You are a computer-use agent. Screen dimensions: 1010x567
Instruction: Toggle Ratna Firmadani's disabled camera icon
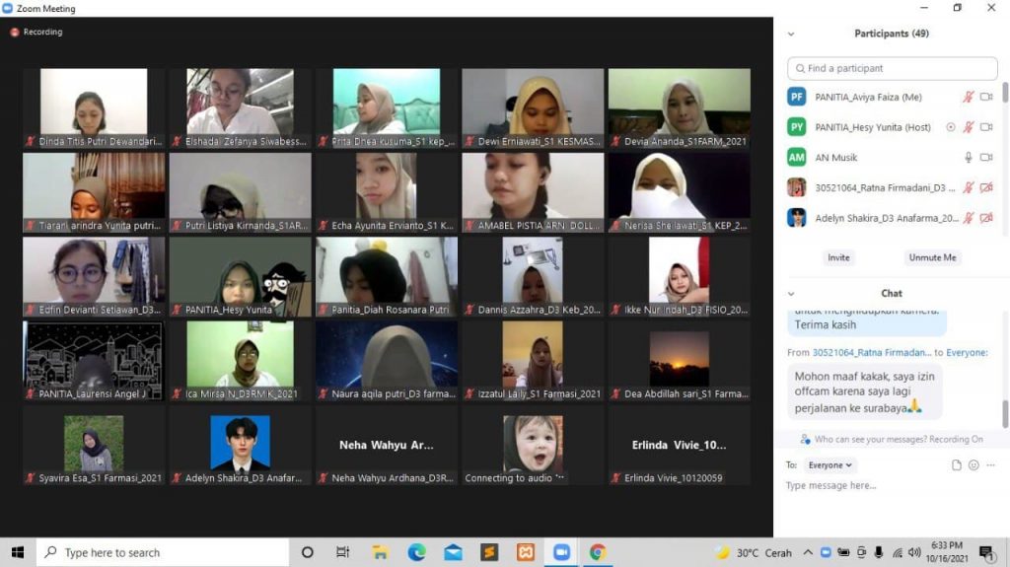pyautogui.click(x=986, y=187)
